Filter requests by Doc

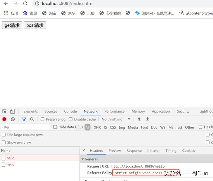click(154, 127)
